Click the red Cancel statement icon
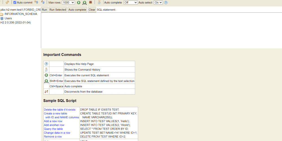 click(91, 3)
